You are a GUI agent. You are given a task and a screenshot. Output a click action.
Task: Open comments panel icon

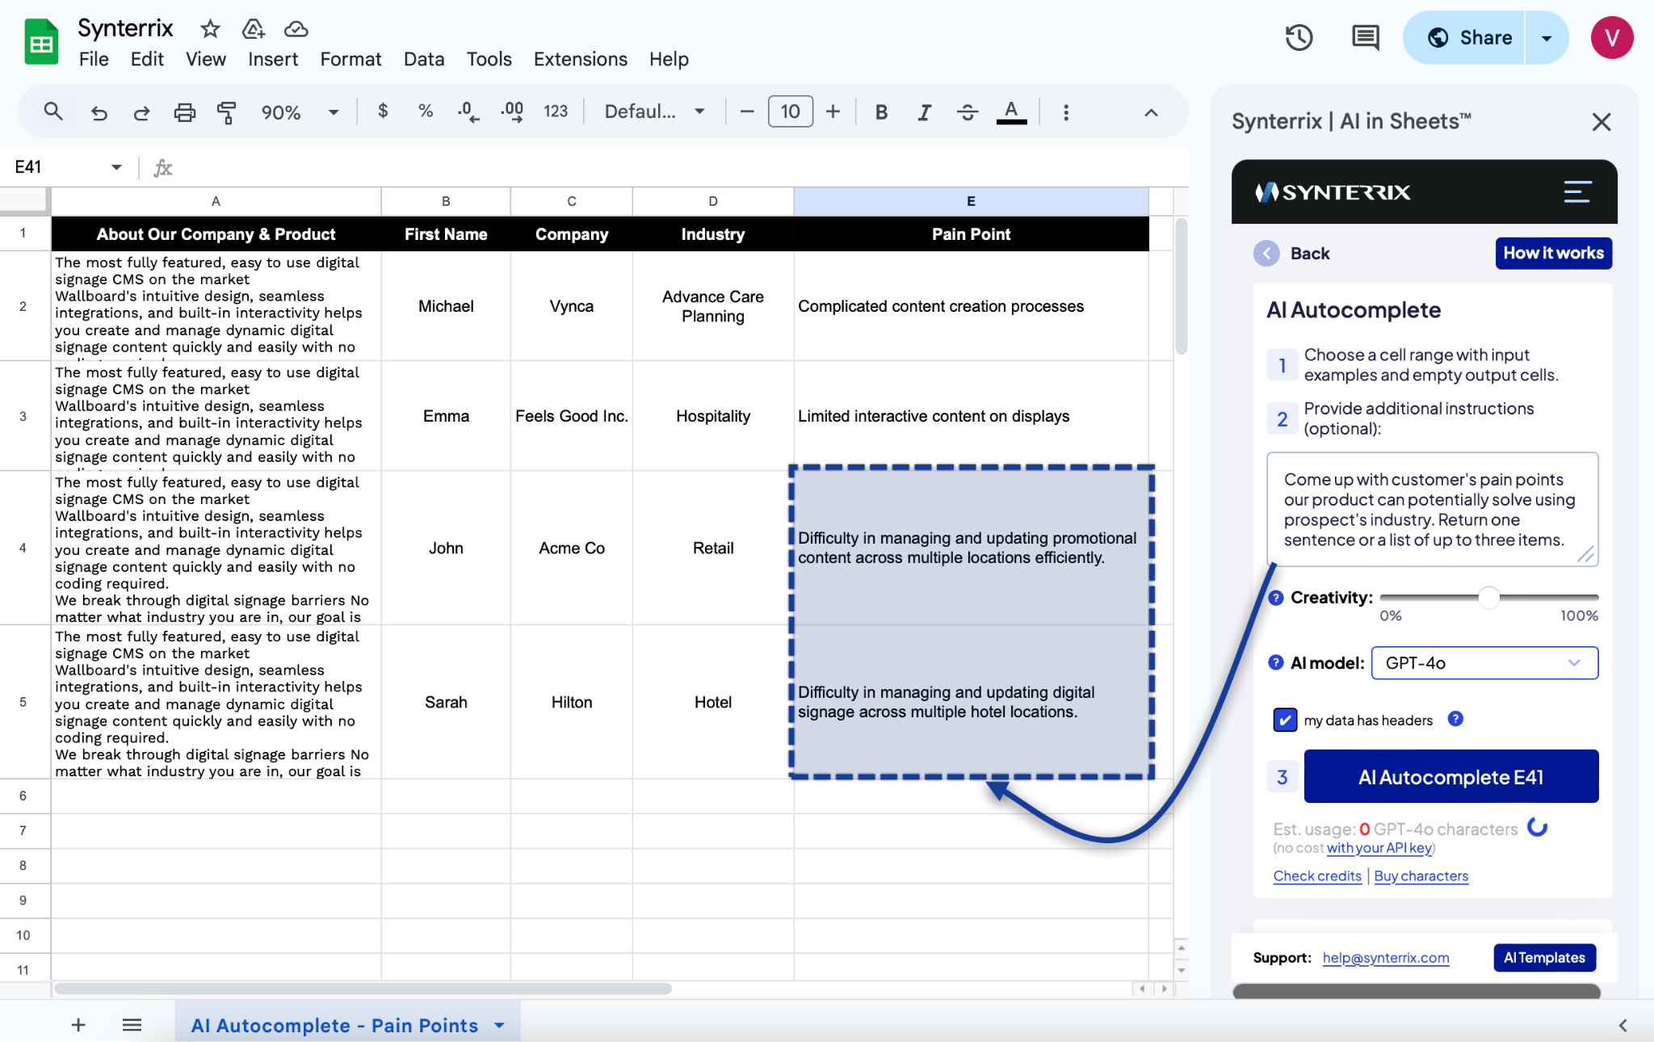point(1365,37)
